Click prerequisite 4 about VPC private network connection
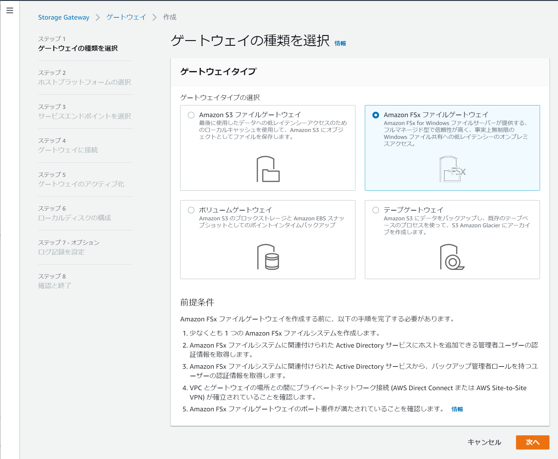 (358, 392)
